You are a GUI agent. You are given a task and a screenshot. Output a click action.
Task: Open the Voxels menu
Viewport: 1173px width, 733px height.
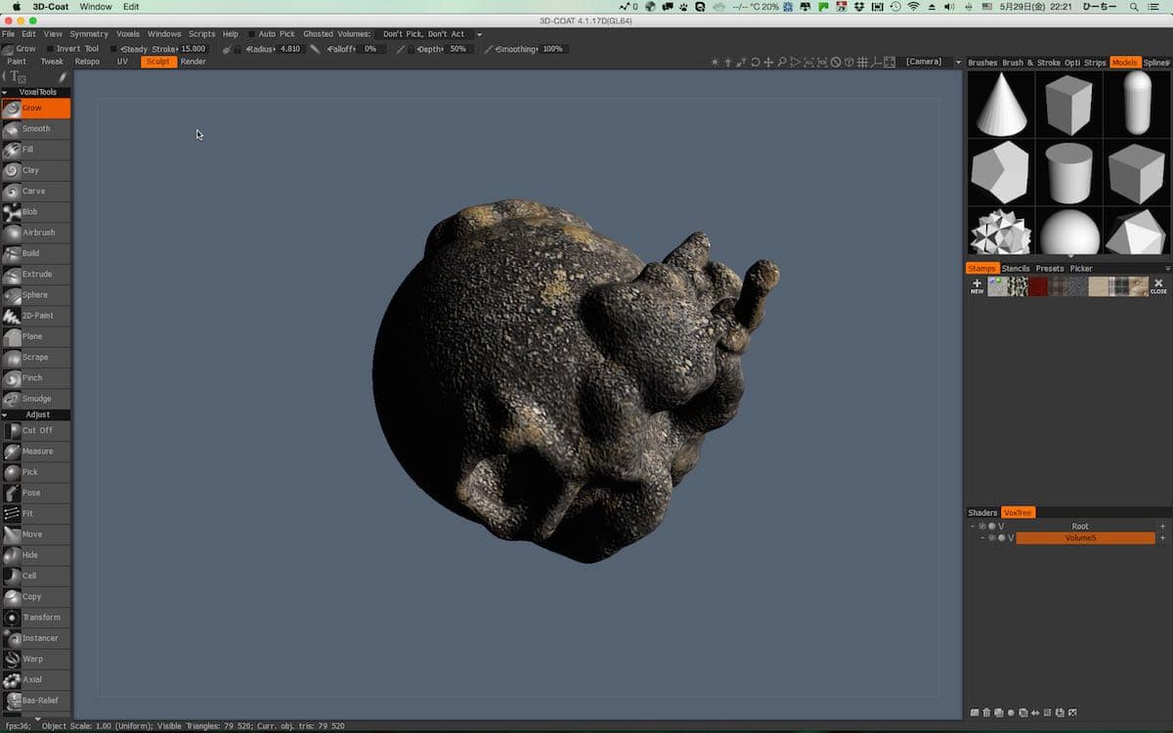(x=128, y=34)
